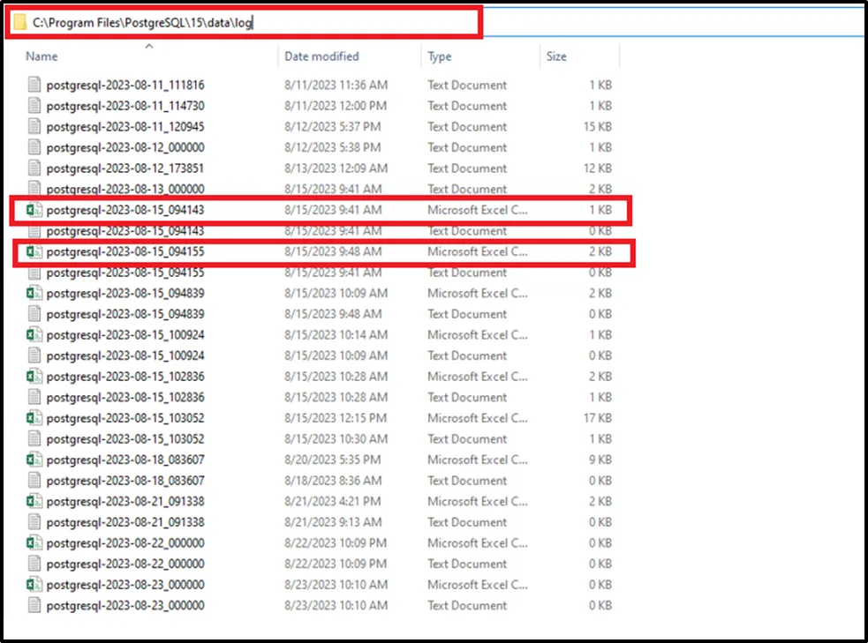
Task: Click the Type column header
Action: (440, 56)
